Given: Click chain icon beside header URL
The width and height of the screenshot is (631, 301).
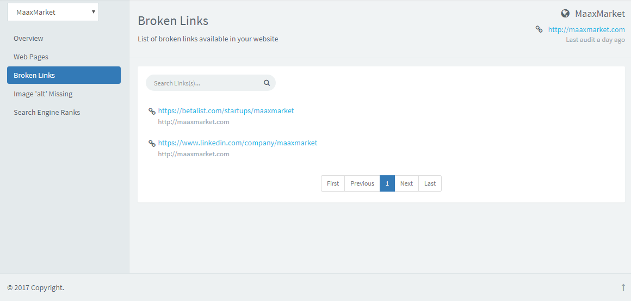Looking at the screenshot, I should pos(539,29).
